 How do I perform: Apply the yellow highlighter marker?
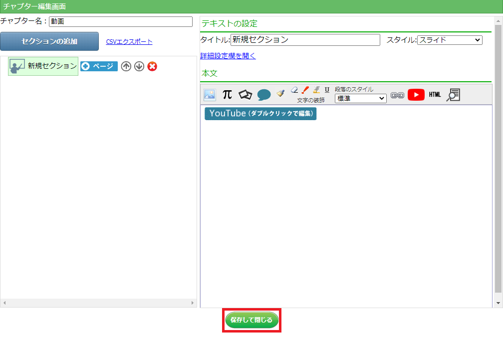316,90
